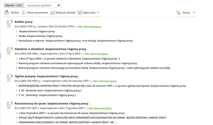Open Szkolenie w dziedzinie bezpieczeństwa title link
The image size is (213, 125).
(x=51, y=49)
